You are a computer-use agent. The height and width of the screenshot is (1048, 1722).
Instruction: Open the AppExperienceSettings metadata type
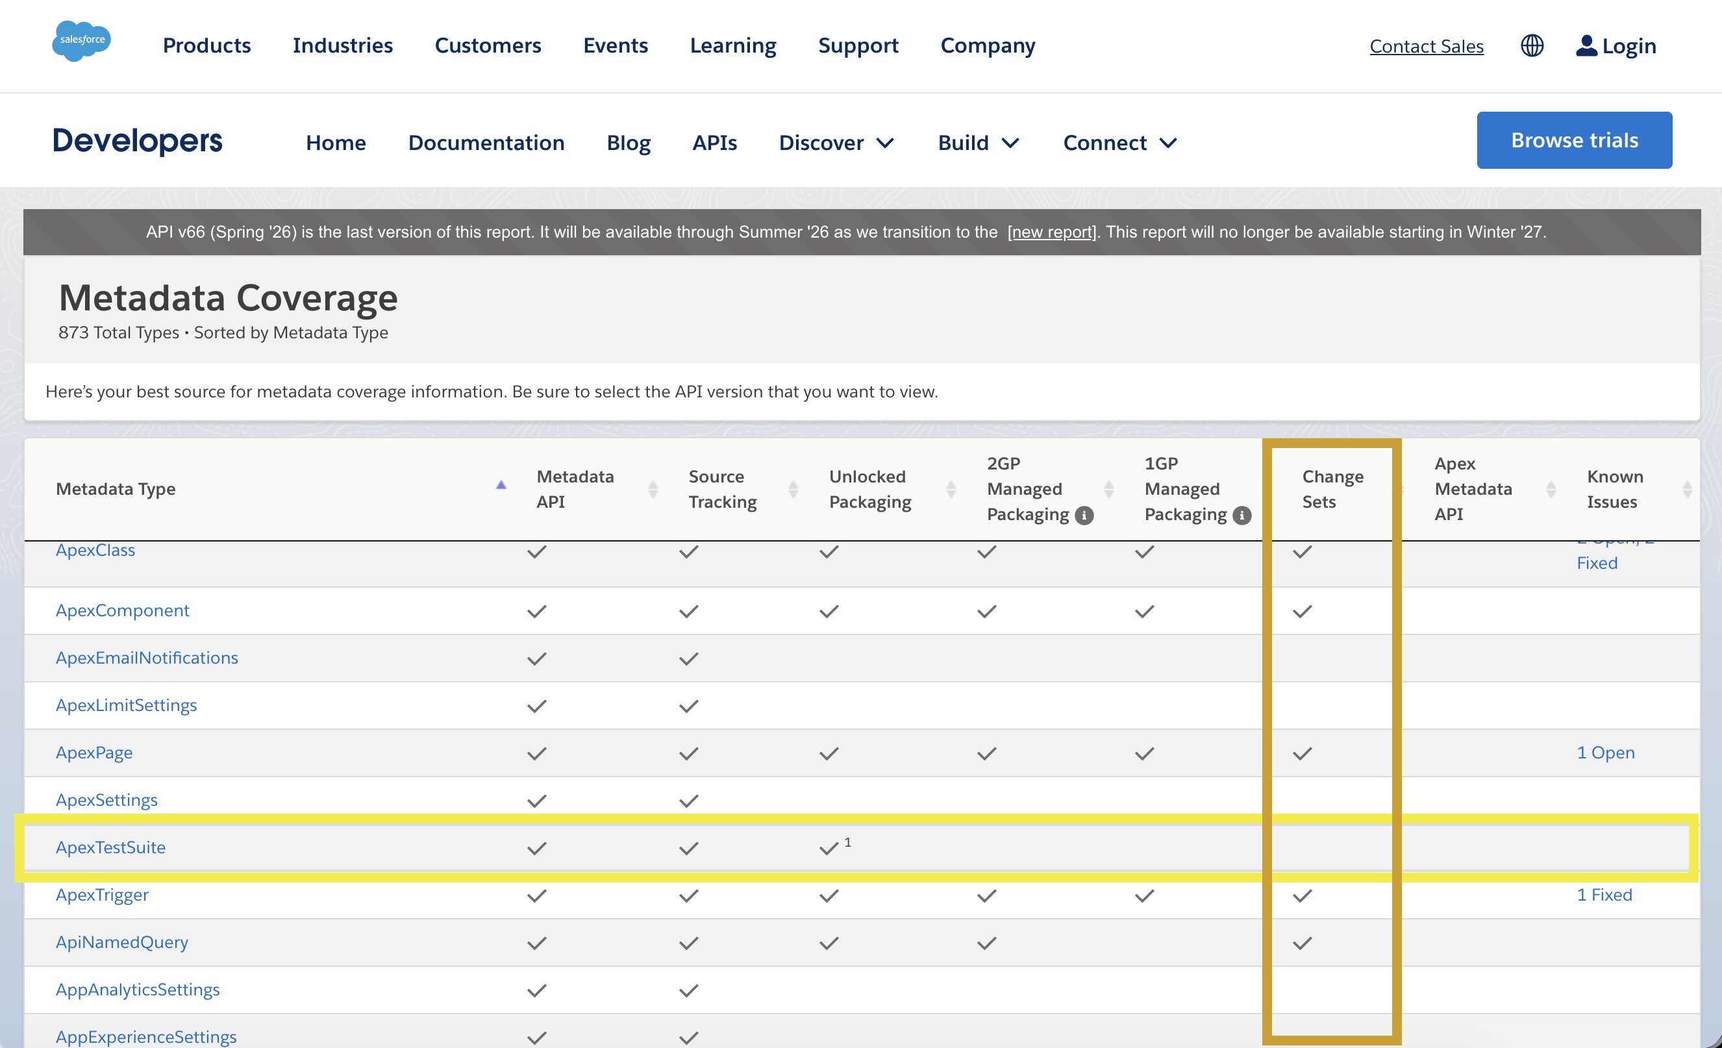coord(146,1037)
